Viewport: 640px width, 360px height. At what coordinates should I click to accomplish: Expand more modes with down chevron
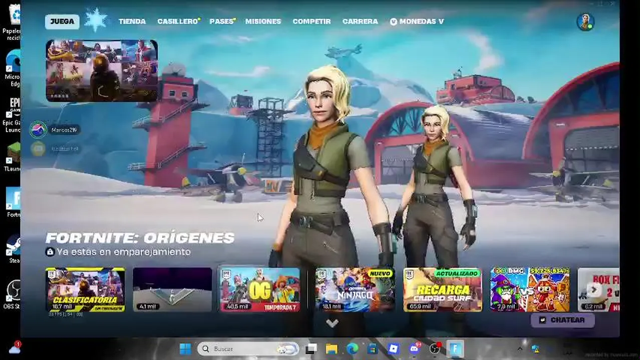pyautogui.click(x=332, y=323)
